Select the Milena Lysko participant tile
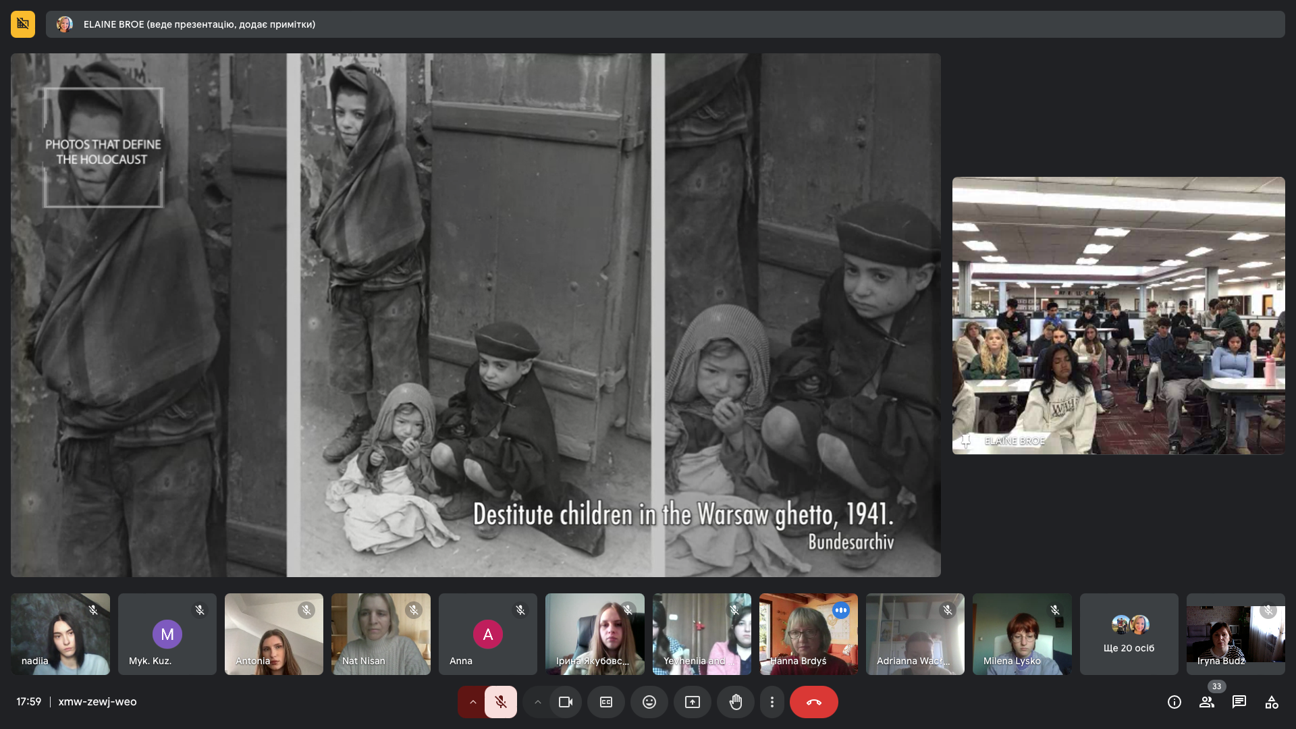The height and width of the screenshot is (729, 1296). point(1022,634)
